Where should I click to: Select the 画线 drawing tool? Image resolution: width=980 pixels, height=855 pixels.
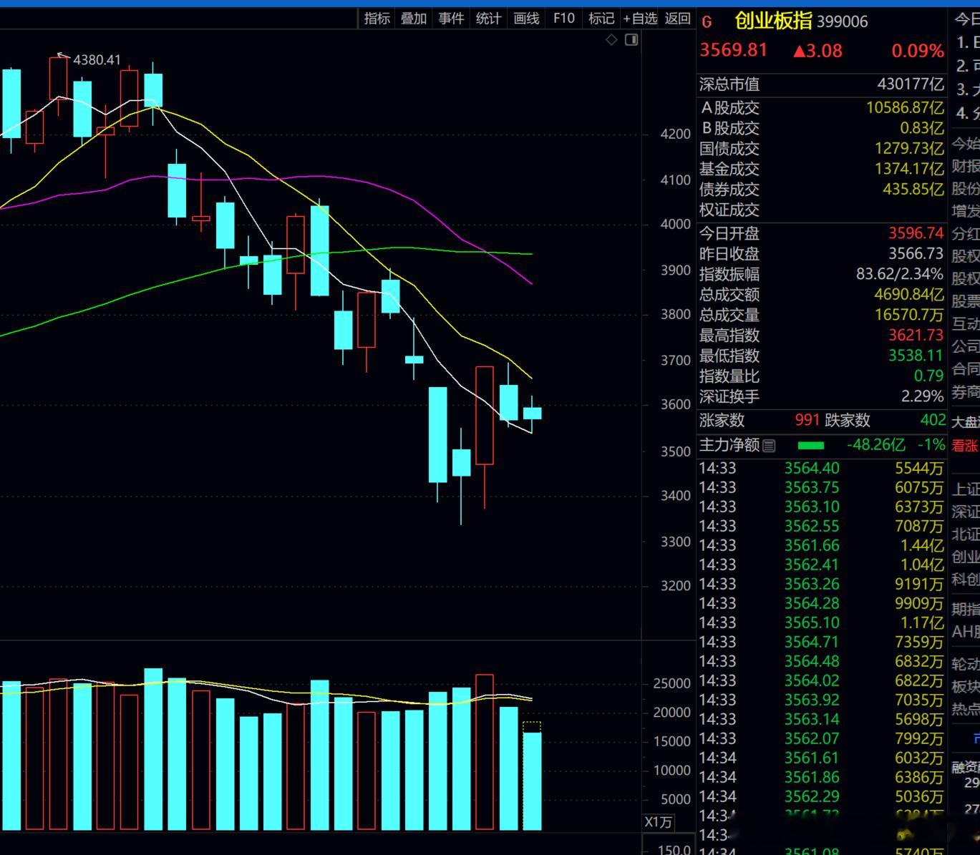pos(526,19)
